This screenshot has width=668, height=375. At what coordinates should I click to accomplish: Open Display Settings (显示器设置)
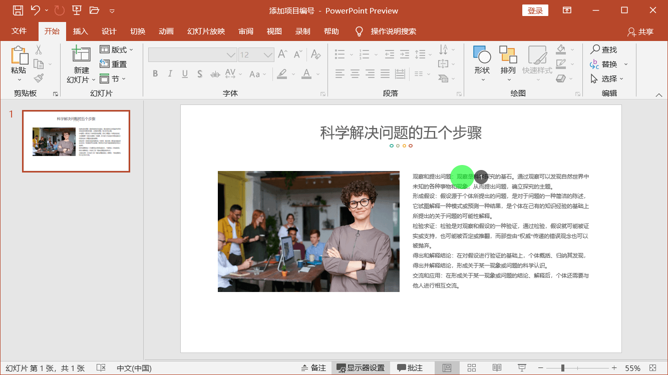coord(361,368)
